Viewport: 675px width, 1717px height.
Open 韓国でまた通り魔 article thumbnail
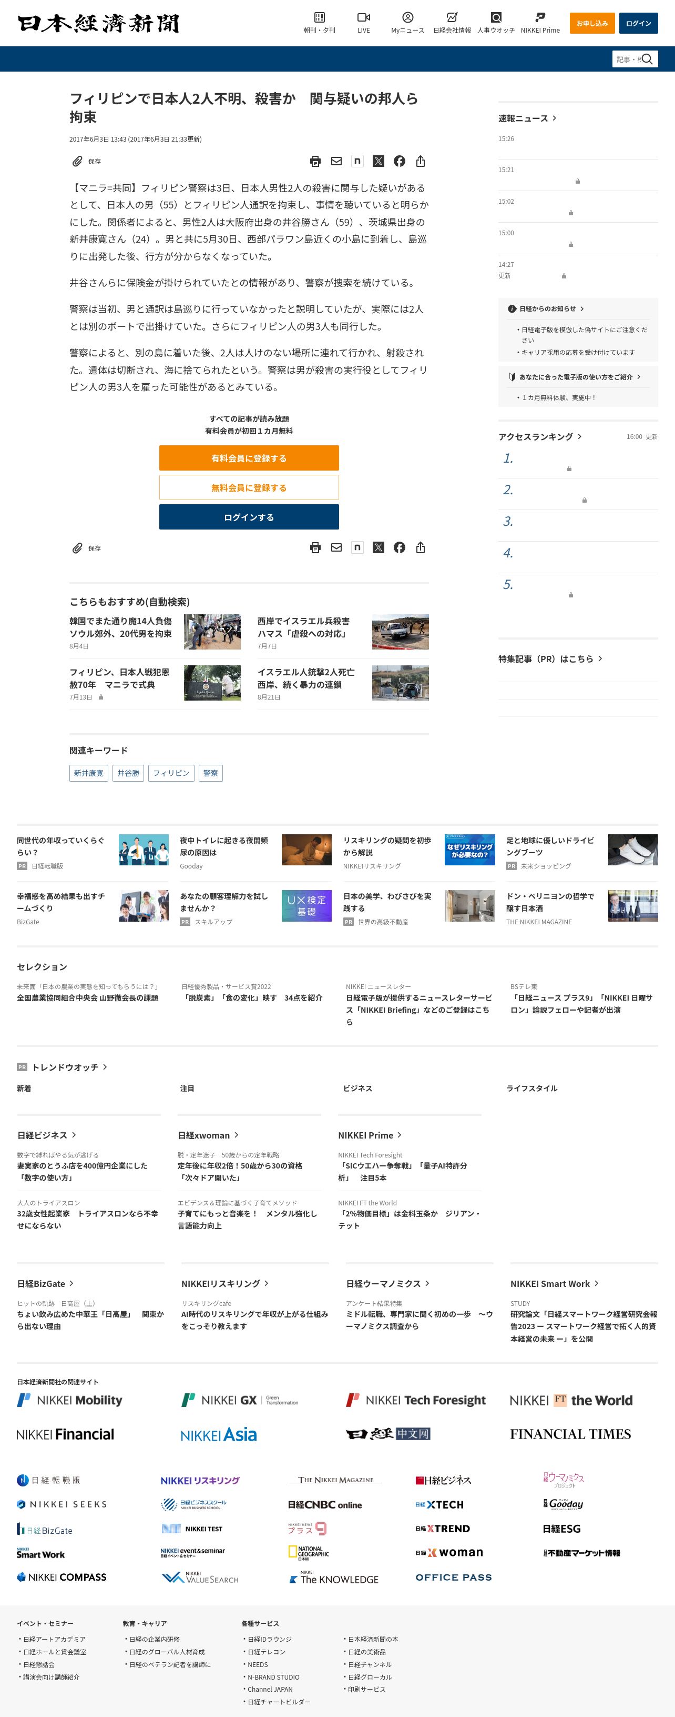coord(212,632)
